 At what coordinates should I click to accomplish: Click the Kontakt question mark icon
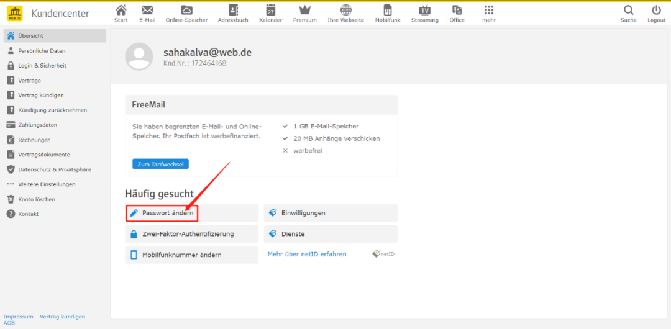[x=11, y=214]
